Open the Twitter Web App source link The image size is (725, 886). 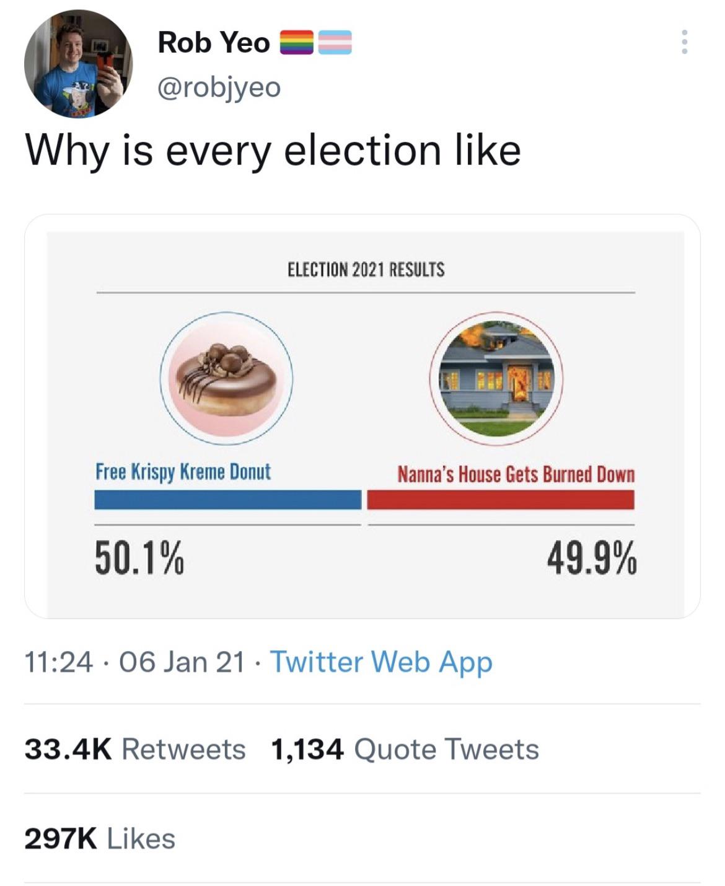click(381, 662)
